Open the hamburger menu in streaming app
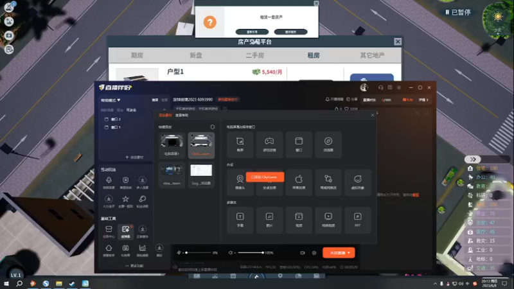Image resolution: width=514 pixels, height=289 pixels. pyautogui.click(x=399, y=87)
